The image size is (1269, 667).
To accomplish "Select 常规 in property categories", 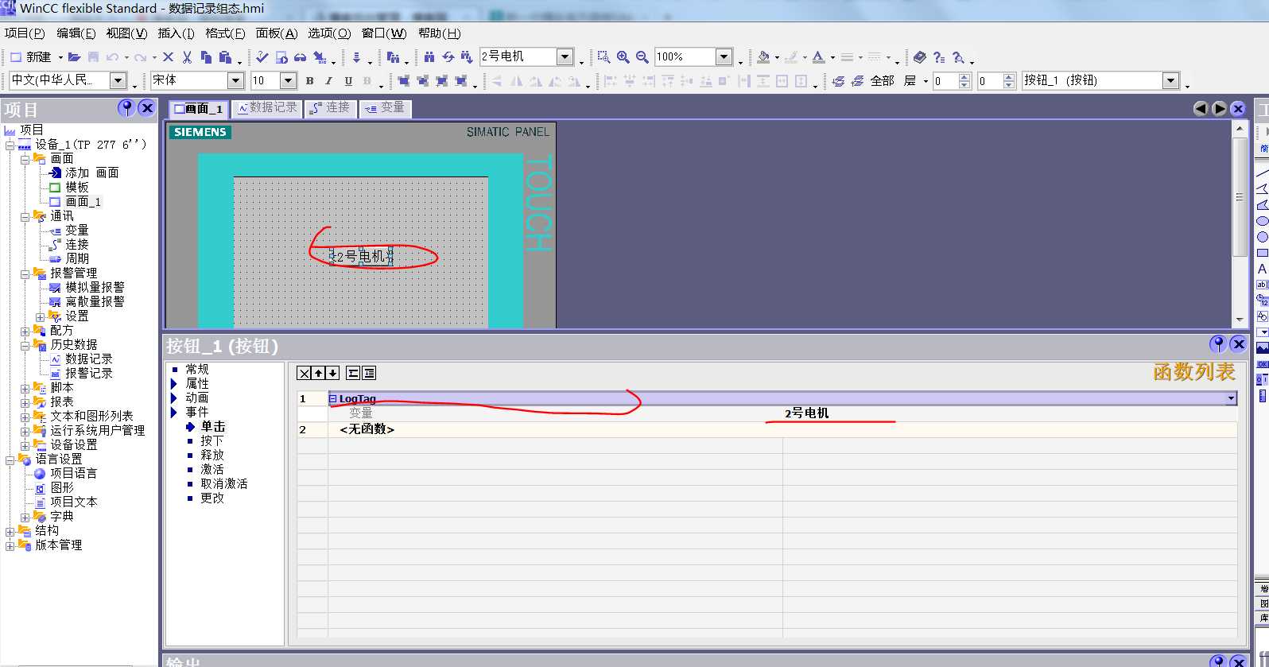I will pos(197,369).
